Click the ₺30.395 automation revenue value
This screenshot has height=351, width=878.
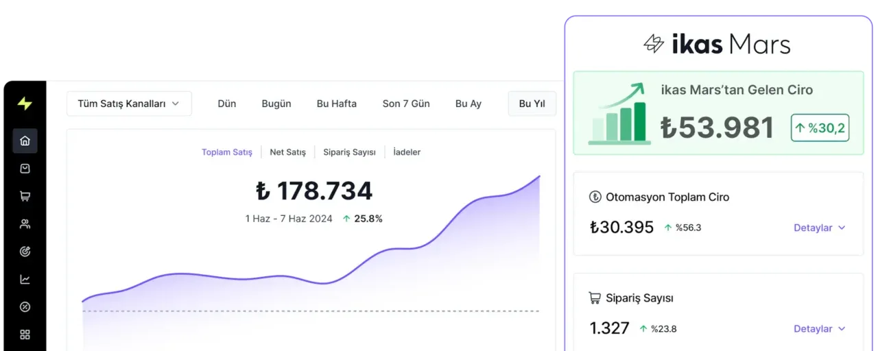[x=621, y=228]
